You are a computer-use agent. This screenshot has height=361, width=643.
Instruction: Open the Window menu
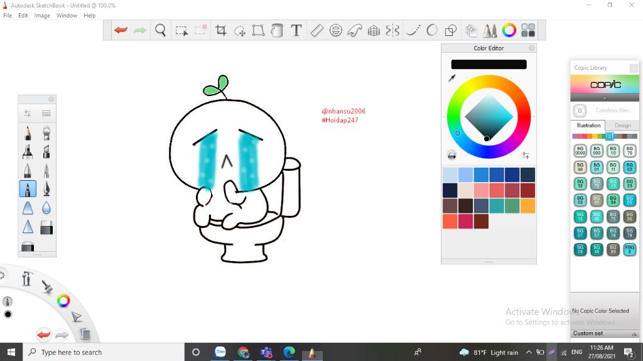click(67, 16)
